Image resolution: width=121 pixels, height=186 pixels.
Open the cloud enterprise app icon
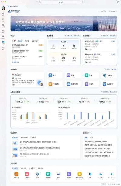pyautogui.click(x=58, y=174)
